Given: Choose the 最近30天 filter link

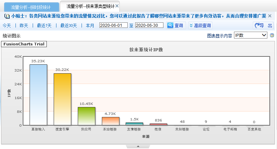Looking at the screenshot, I should (x=69, y=25).
